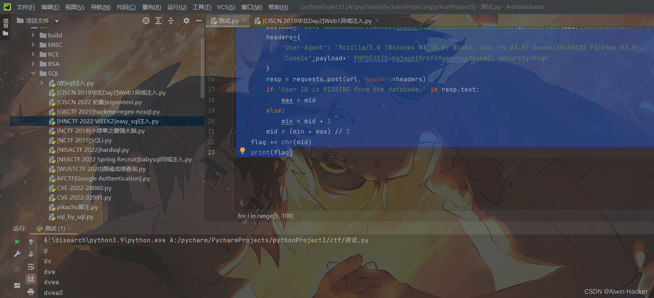Click the print icon in run console
Screen dimensions: 654x298
pyautogui.click(x=31, y=292)
